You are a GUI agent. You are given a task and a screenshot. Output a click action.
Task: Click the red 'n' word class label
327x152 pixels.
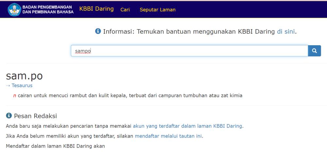click(15, 96)
